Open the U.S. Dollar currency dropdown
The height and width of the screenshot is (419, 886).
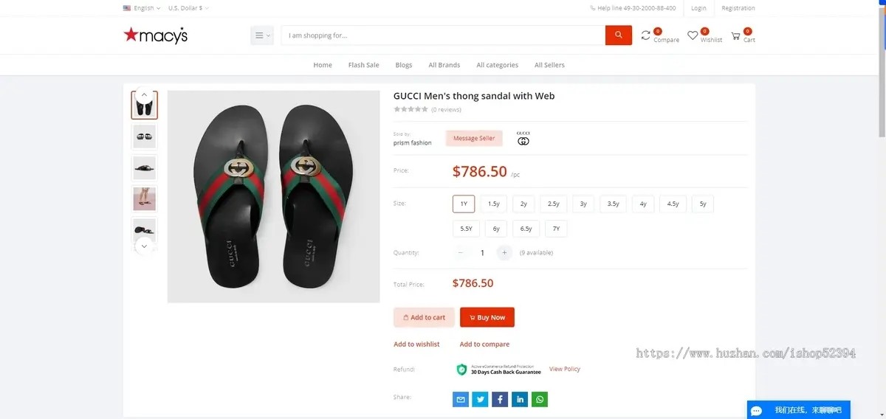pyautogui.click(x=188, y=8)
